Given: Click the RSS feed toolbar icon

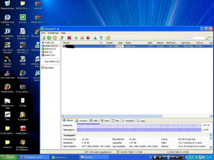Looking at the screenshot, I should (55, 38).
